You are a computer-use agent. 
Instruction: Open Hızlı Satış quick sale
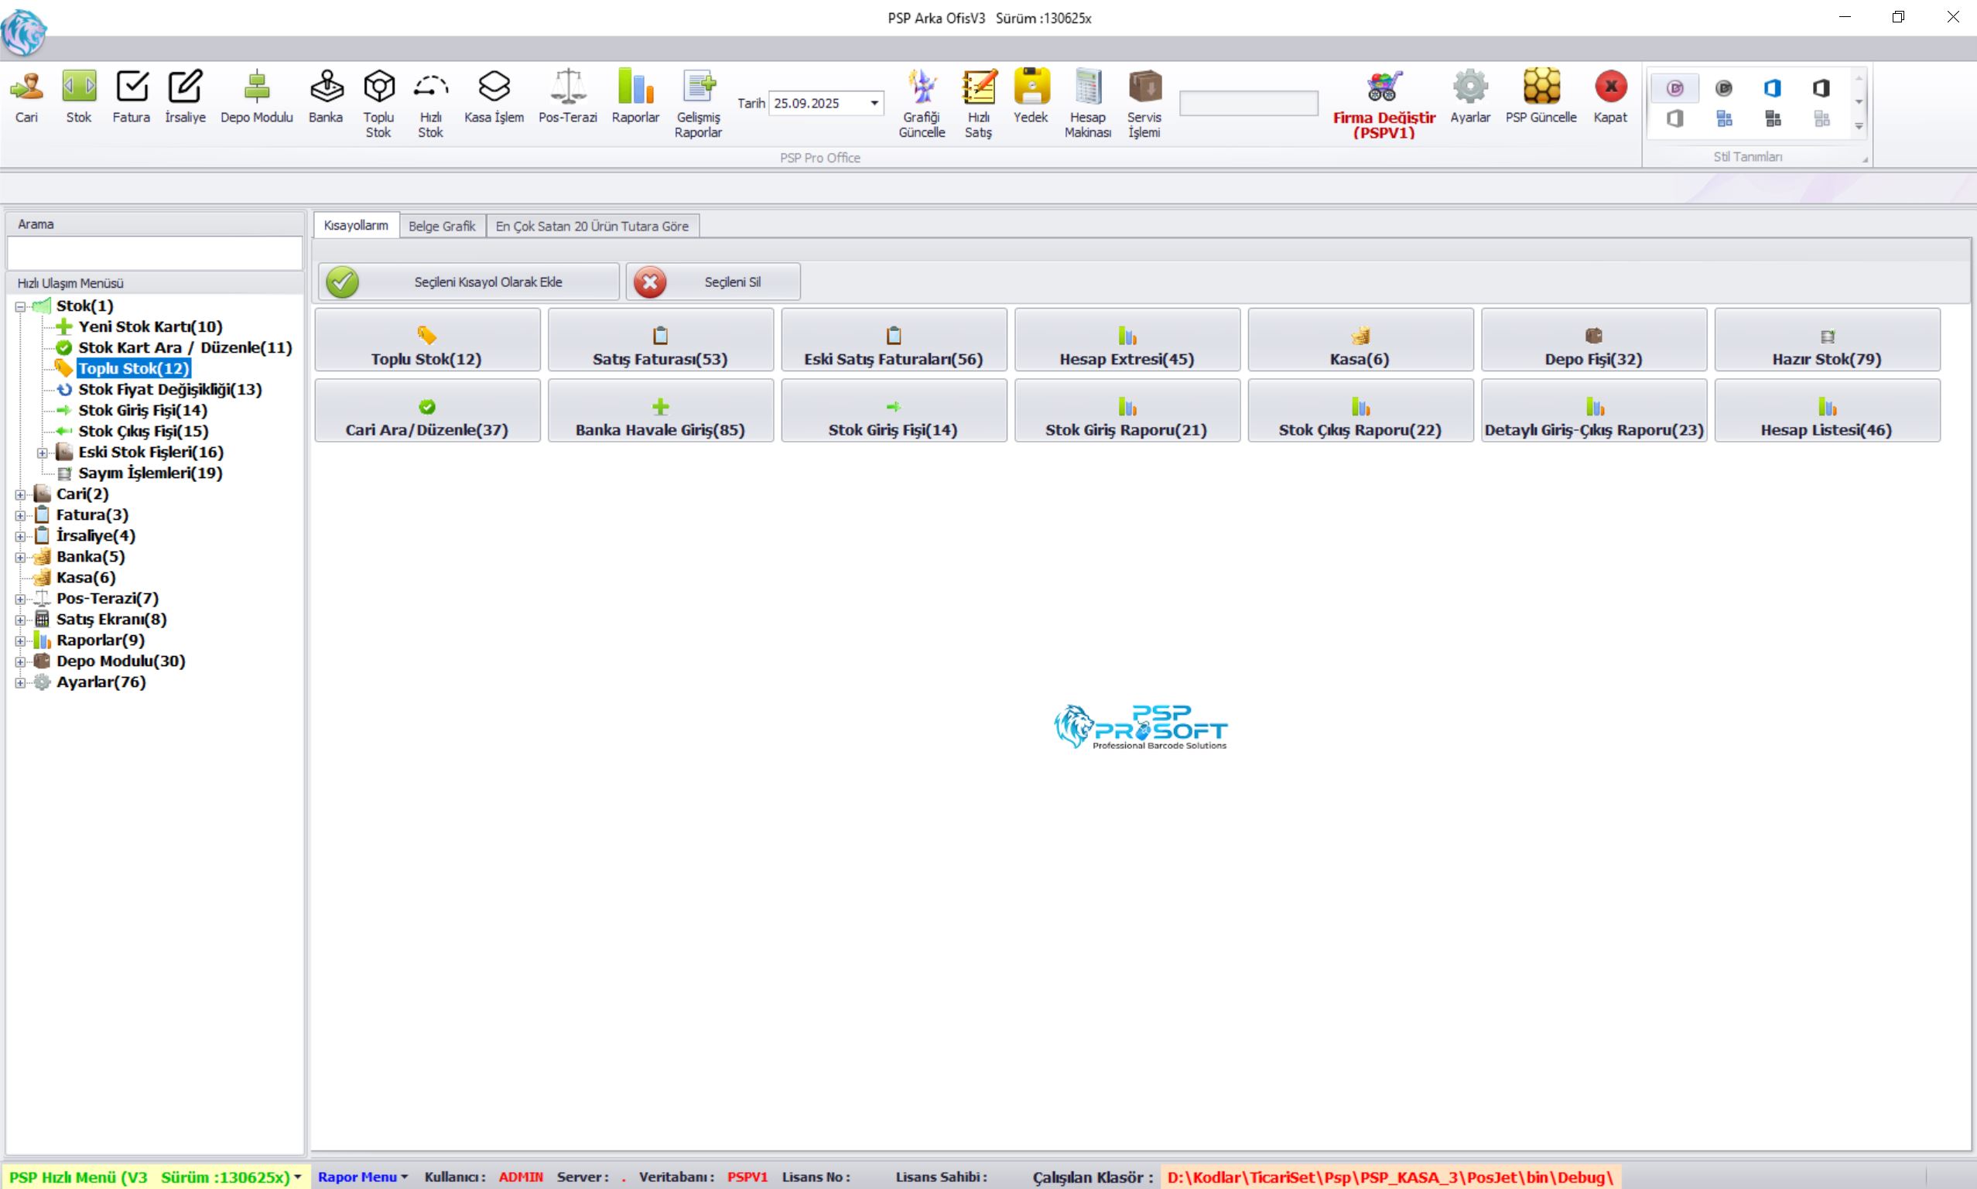click(x=979, y=87)
